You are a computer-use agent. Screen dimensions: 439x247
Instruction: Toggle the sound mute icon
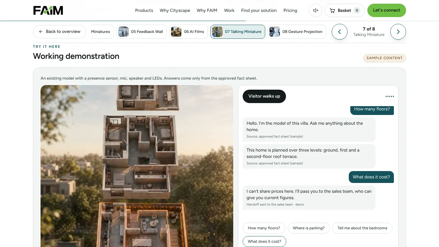tap(316, 10)
